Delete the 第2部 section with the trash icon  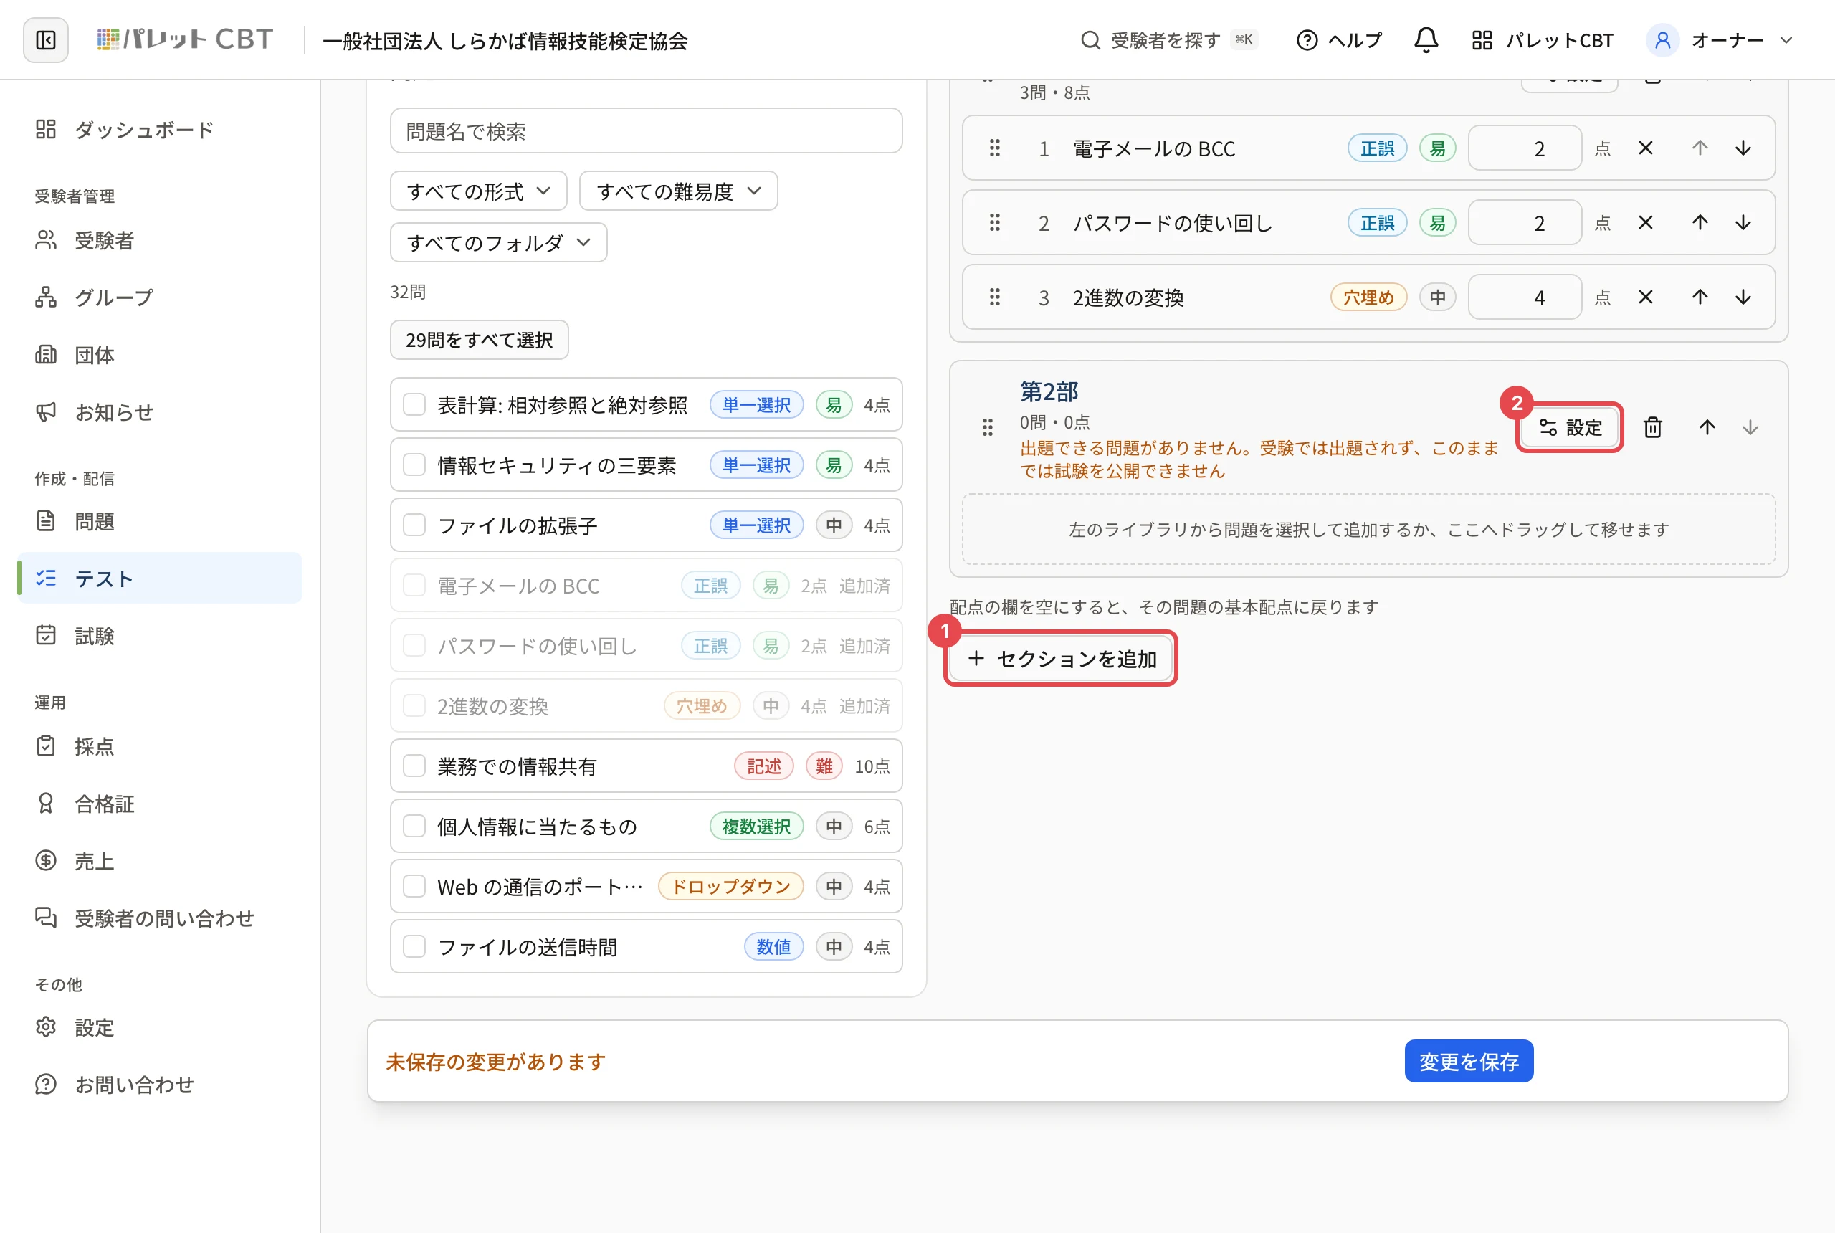point(1653,427)
